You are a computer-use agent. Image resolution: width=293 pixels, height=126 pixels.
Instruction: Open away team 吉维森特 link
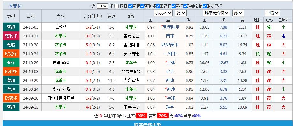click(131, 81)
